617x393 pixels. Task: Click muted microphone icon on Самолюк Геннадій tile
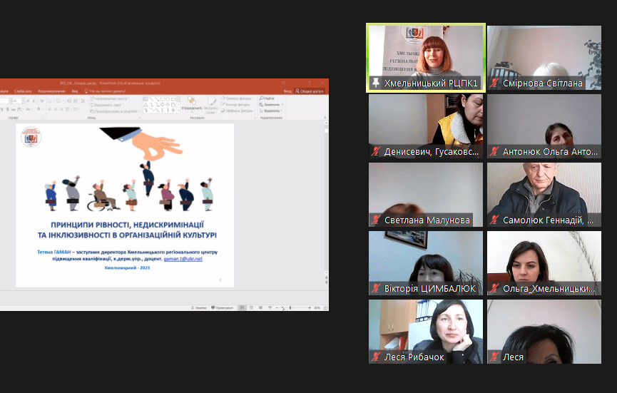[x=494, y=220]
